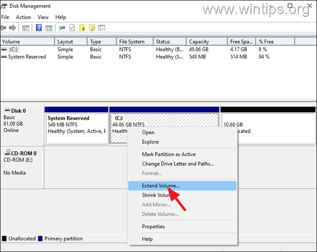This screenshot has height=252, width=317.
Task: Open Help via blue question mark icon
Action: 39,27
